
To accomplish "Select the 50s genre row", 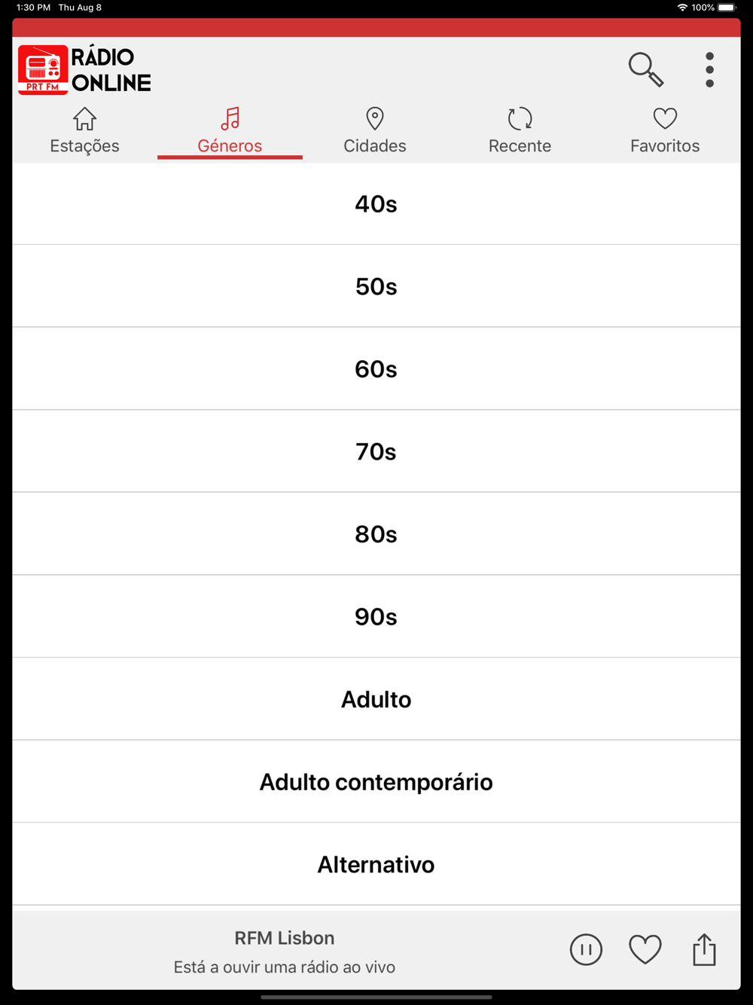I will pos(376,286).
